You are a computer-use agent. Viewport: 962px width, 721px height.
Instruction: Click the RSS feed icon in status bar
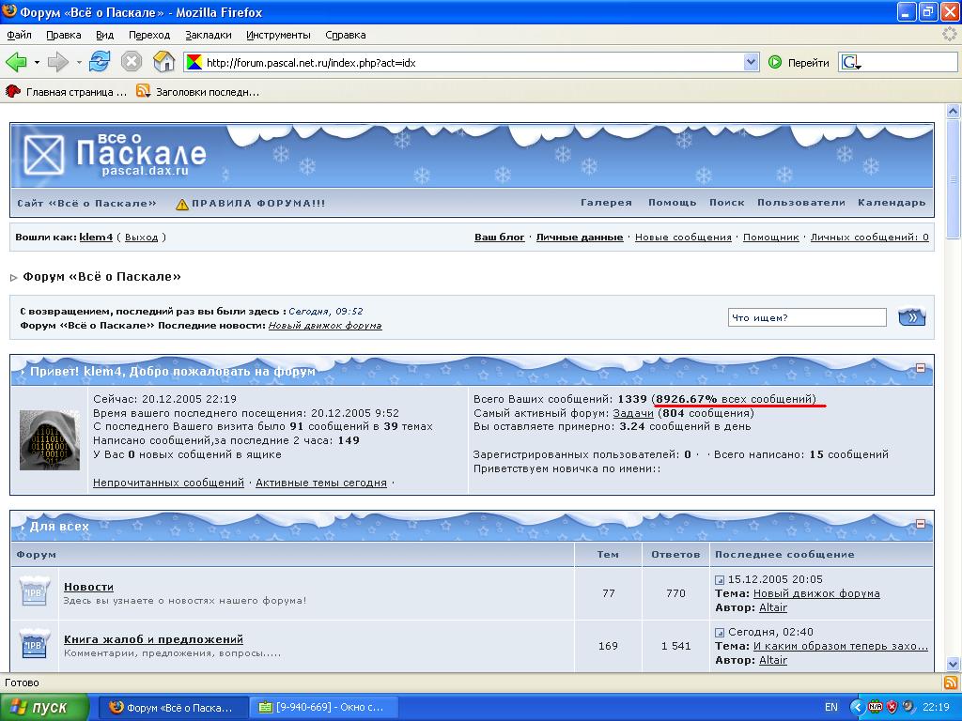950,683
